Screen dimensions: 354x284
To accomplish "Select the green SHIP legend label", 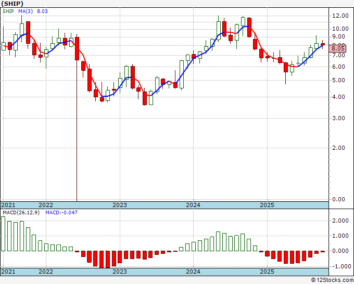I will (x=8, y=11).
